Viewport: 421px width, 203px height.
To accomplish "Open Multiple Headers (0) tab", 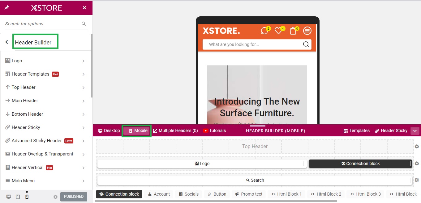I will 175,130.
